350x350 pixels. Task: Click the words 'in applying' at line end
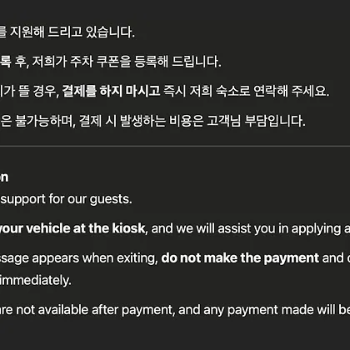[x=311, y=228]
